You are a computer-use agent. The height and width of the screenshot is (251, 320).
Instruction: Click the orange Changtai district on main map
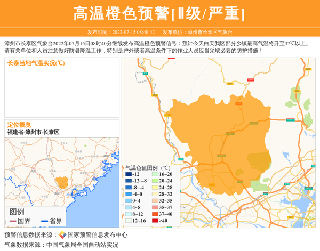pyautogui.click(x=224, y=144)
